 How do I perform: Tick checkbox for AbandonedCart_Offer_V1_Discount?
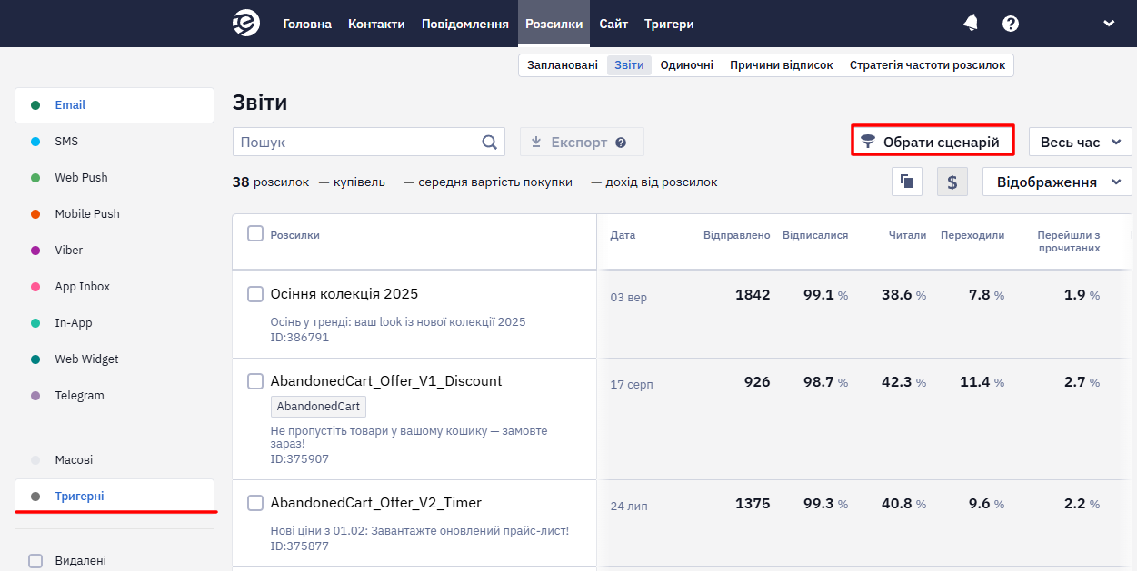[x=255, y=381]
